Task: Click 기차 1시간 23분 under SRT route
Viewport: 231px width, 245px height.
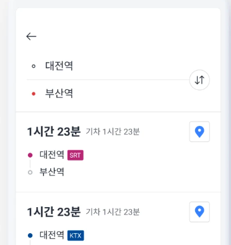Action: point(113,131)
